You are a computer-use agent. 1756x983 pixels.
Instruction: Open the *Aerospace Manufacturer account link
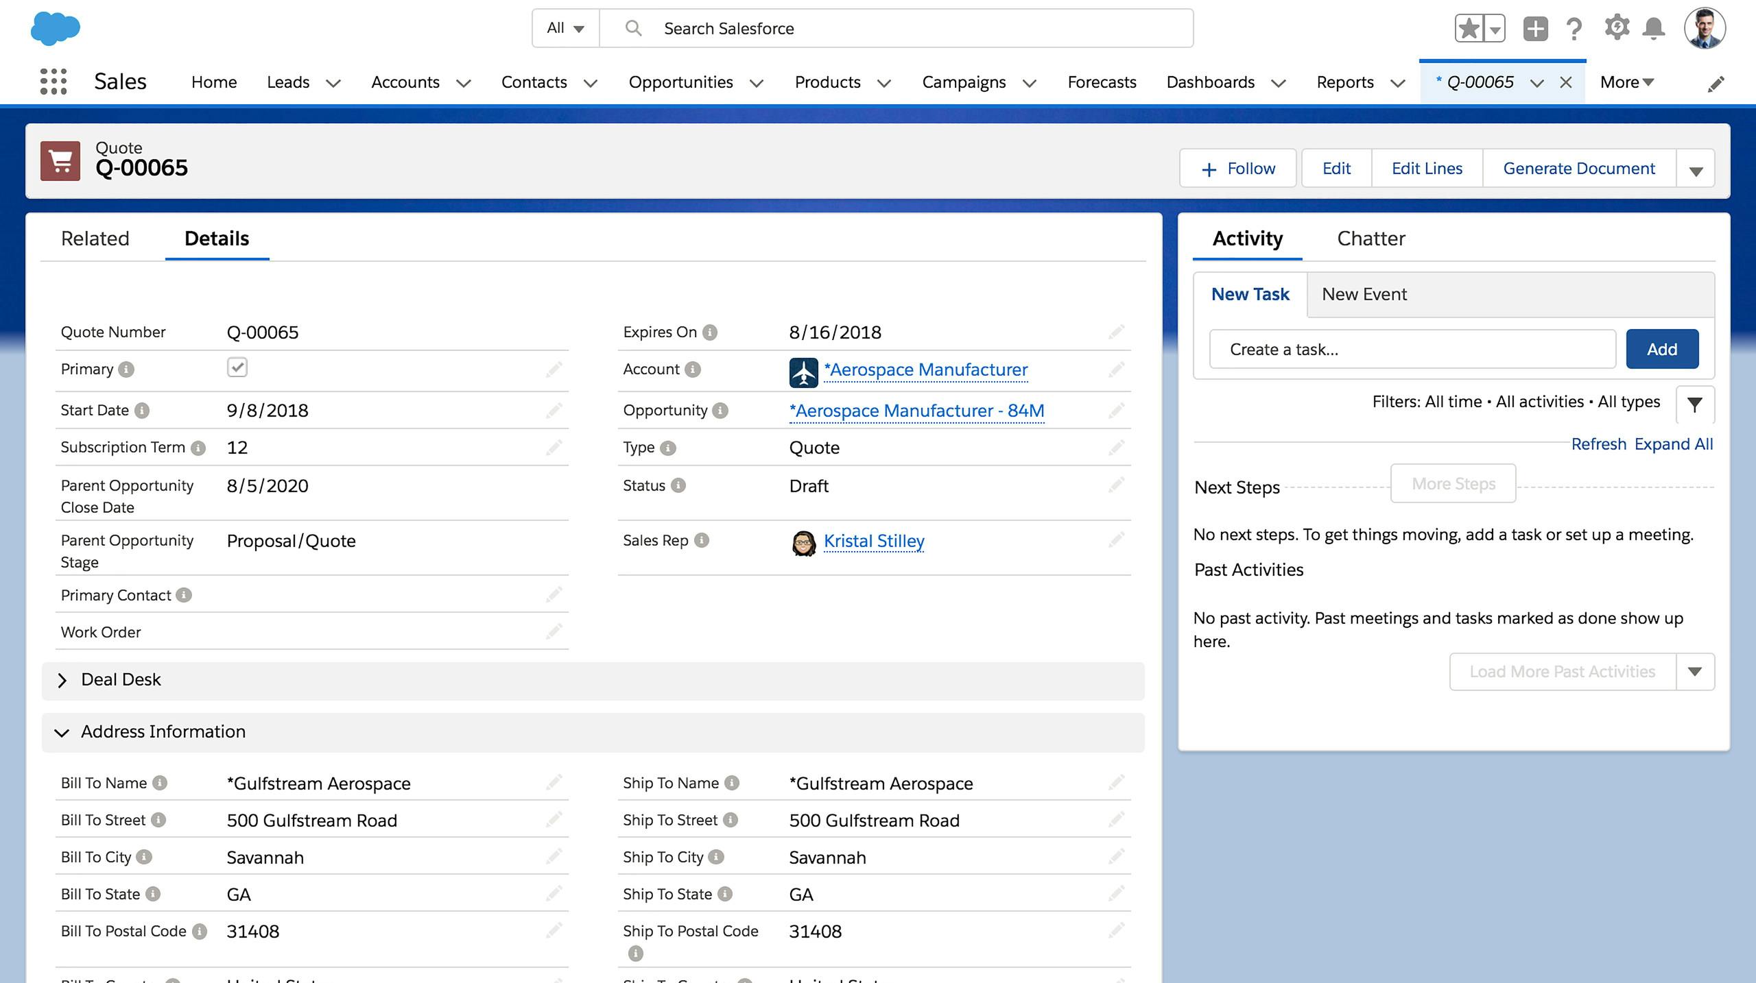click(x=925, y=370)
